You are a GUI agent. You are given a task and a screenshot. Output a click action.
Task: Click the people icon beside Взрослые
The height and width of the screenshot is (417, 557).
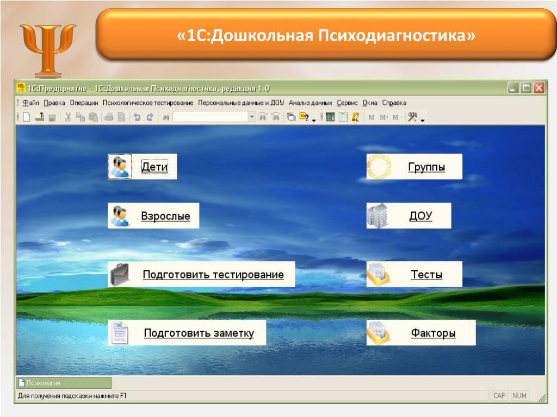119,216
